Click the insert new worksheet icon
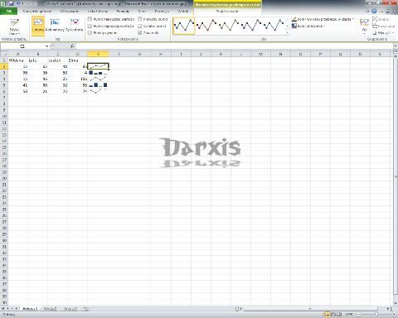The width and height of the screenshot is (398, 318). pyautogui.click(x=86, y=308)
